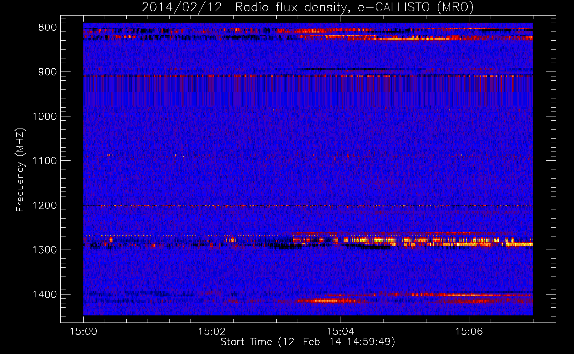Screen dimensions: 574x354
Task: Click the 15:04 time tick label
Action: coord(341,332)
